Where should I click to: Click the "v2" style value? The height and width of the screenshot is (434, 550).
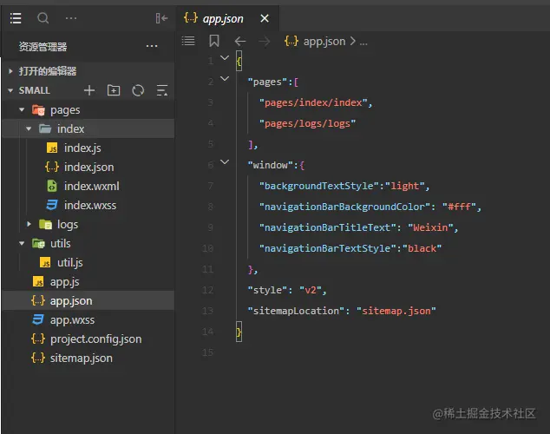(311, 290)
